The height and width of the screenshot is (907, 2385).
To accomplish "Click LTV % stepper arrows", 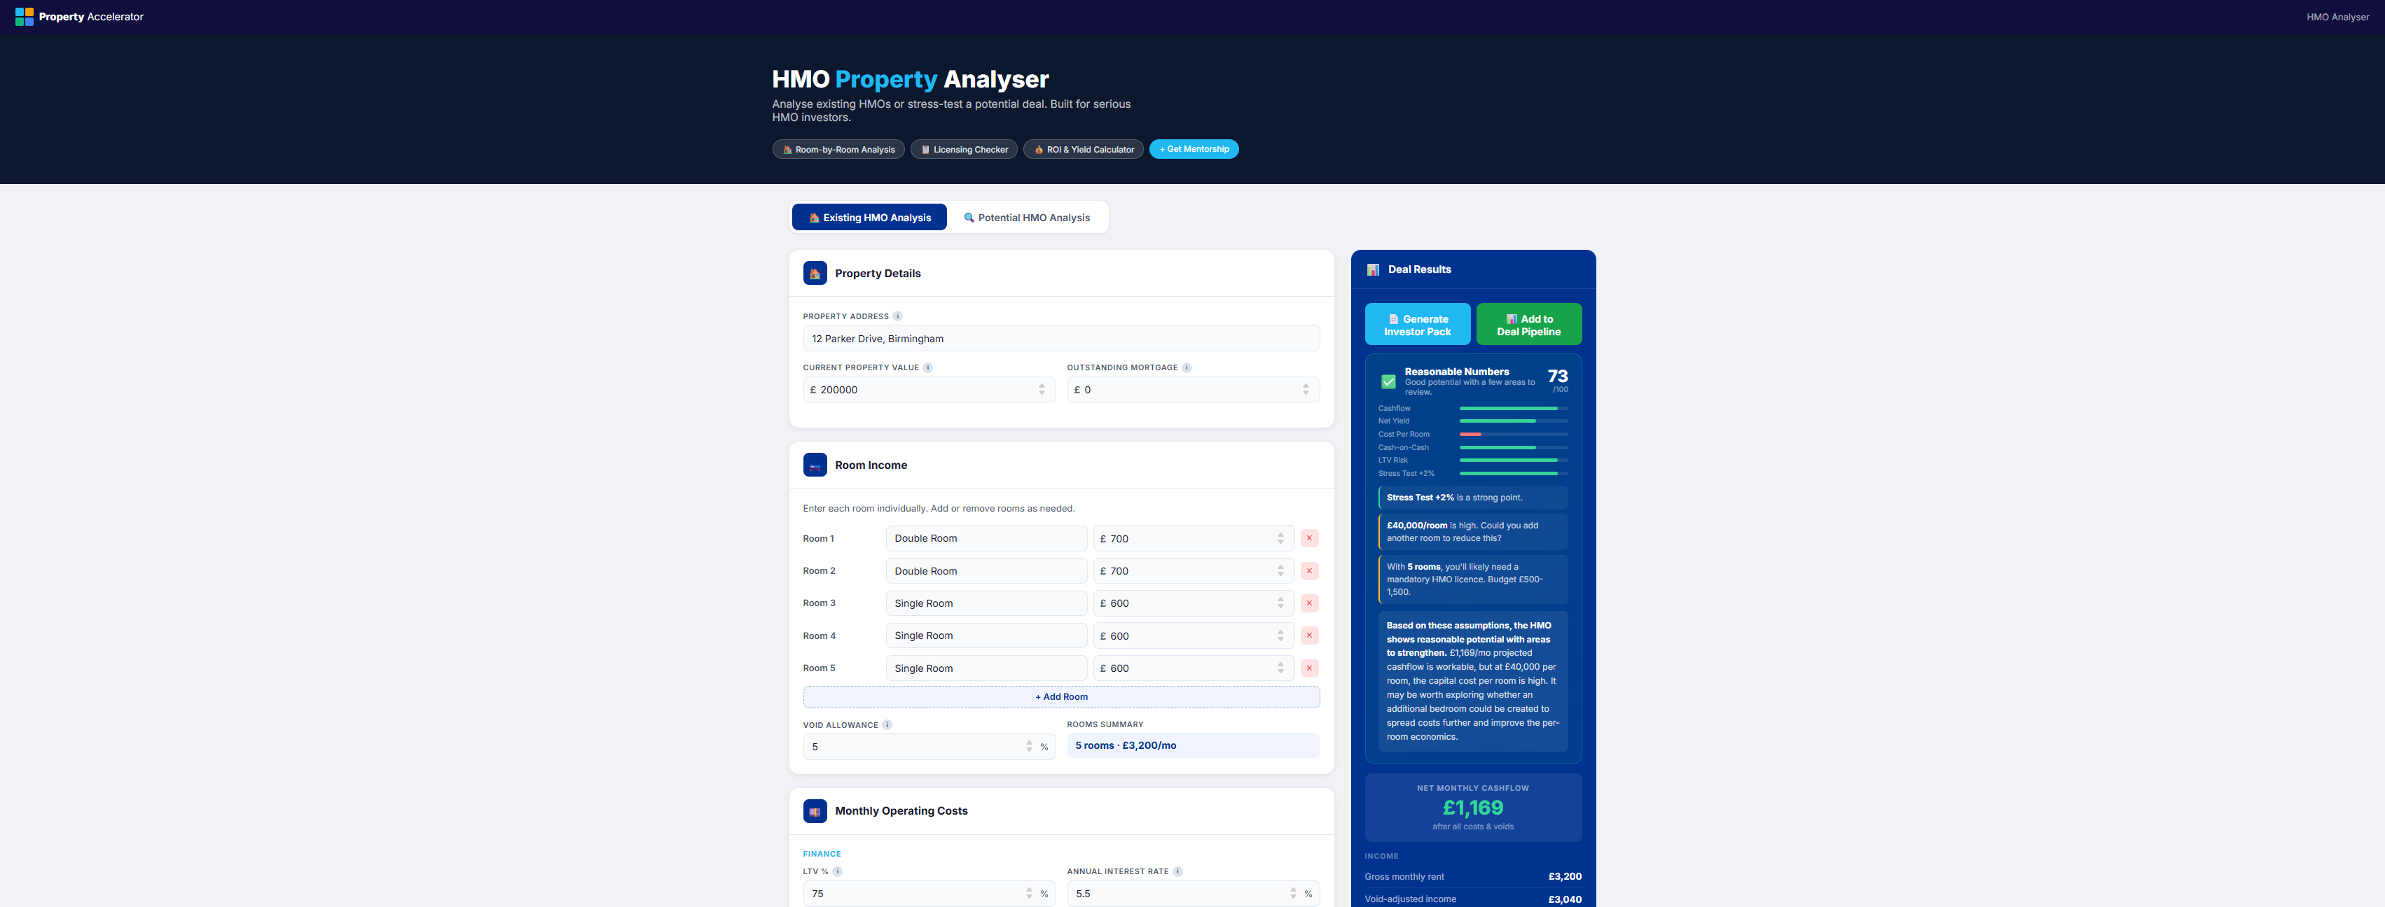I will pyautogui.click(x=1029, y=894).
